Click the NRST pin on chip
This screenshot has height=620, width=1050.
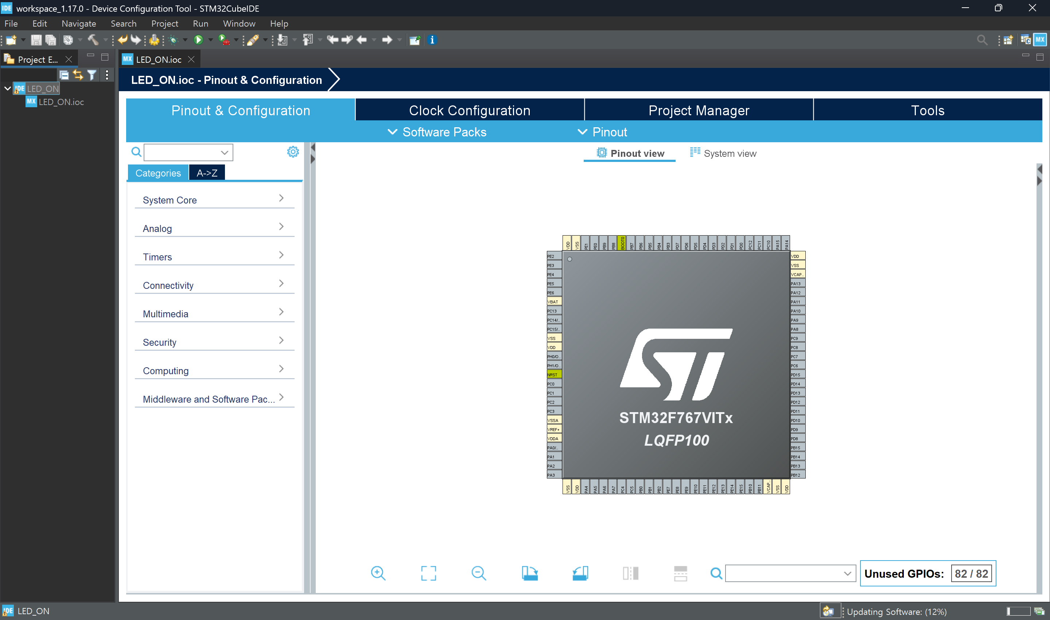tap(554, 374)
